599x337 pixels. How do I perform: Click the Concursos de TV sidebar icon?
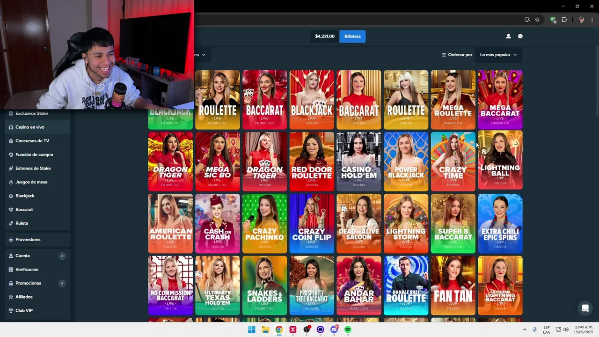coord(11,141)
